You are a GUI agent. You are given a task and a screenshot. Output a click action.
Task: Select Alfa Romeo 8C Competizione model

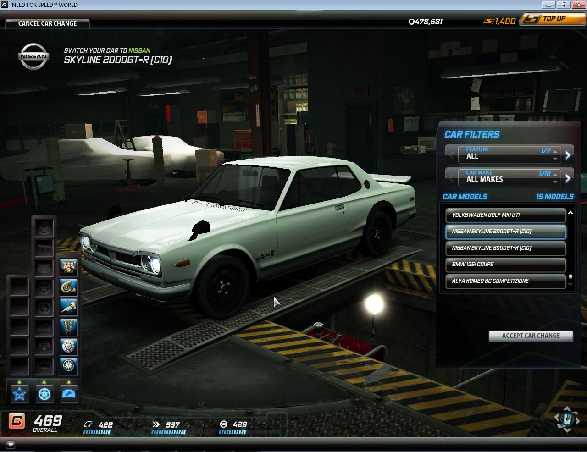[506, 281]
